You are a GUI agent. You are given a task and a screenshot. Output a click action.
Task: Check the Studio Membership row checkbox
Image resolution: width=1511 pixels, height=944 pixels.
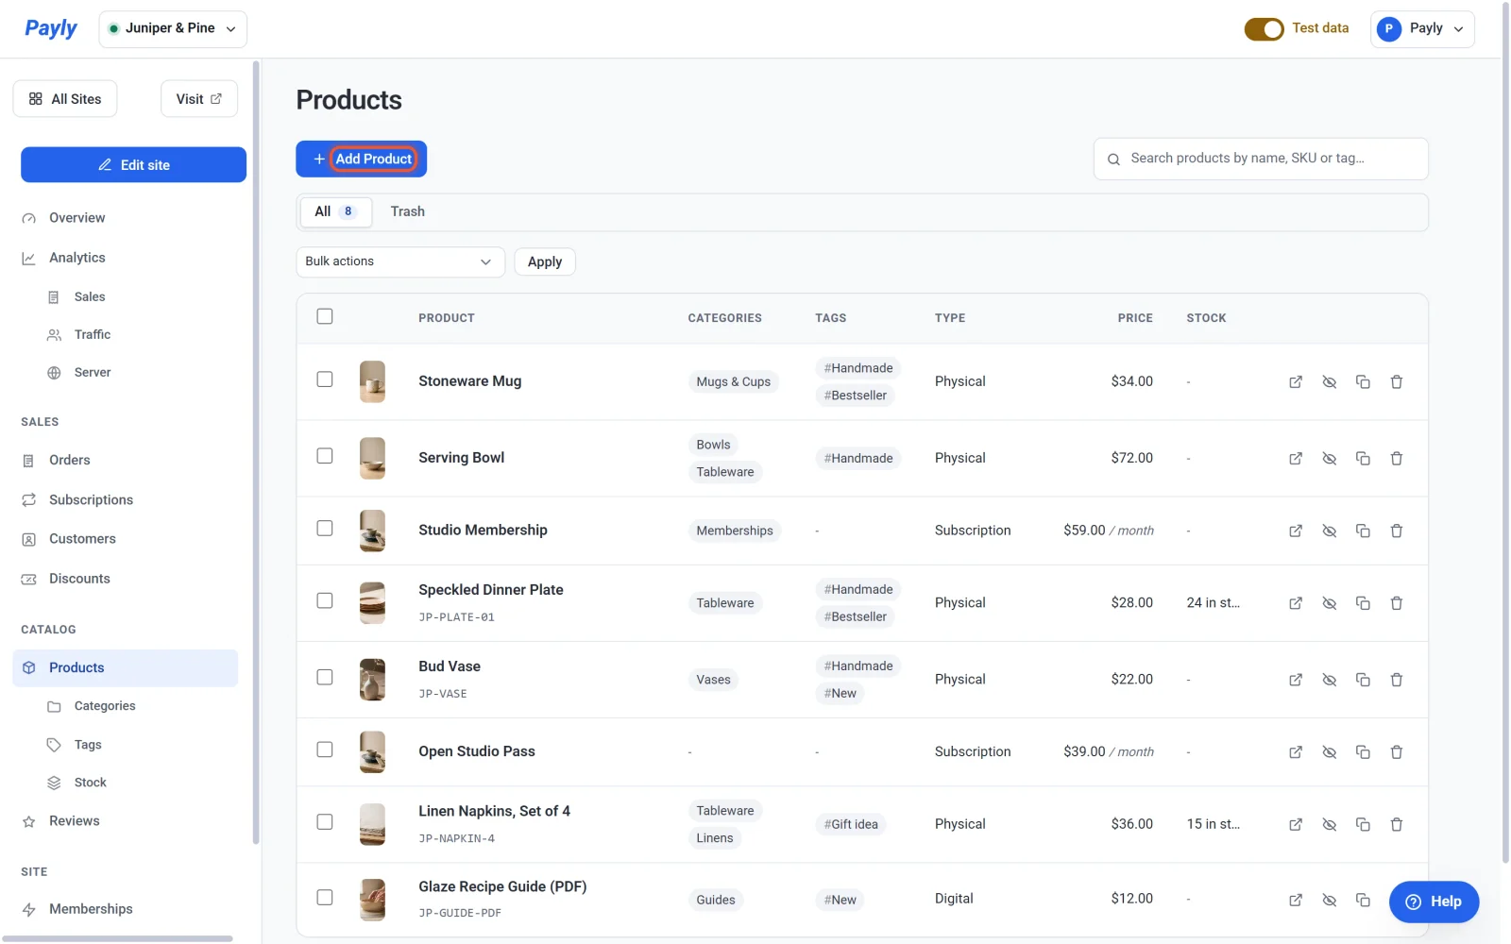325,529
